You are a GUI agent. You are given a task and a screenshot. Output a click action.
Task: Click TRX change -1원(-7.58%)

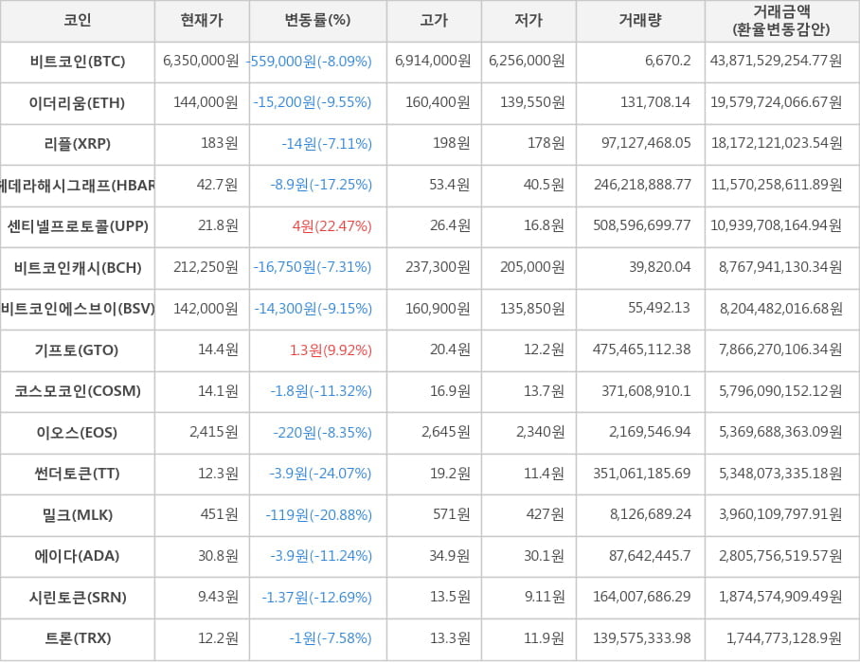(x=331, y=638)
